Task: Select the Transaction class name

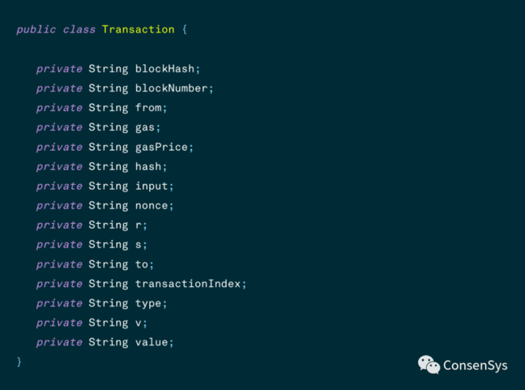Action: [x=138, y=29]
